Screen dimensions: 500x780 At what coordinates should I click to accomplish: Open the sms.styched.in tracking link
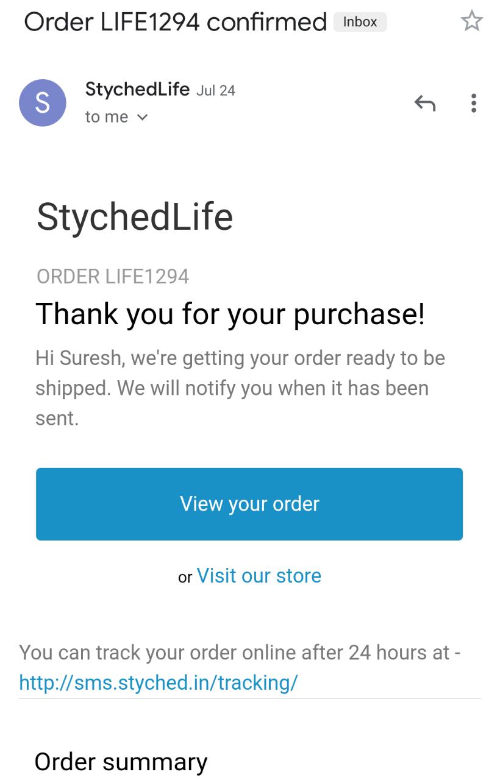159,682
